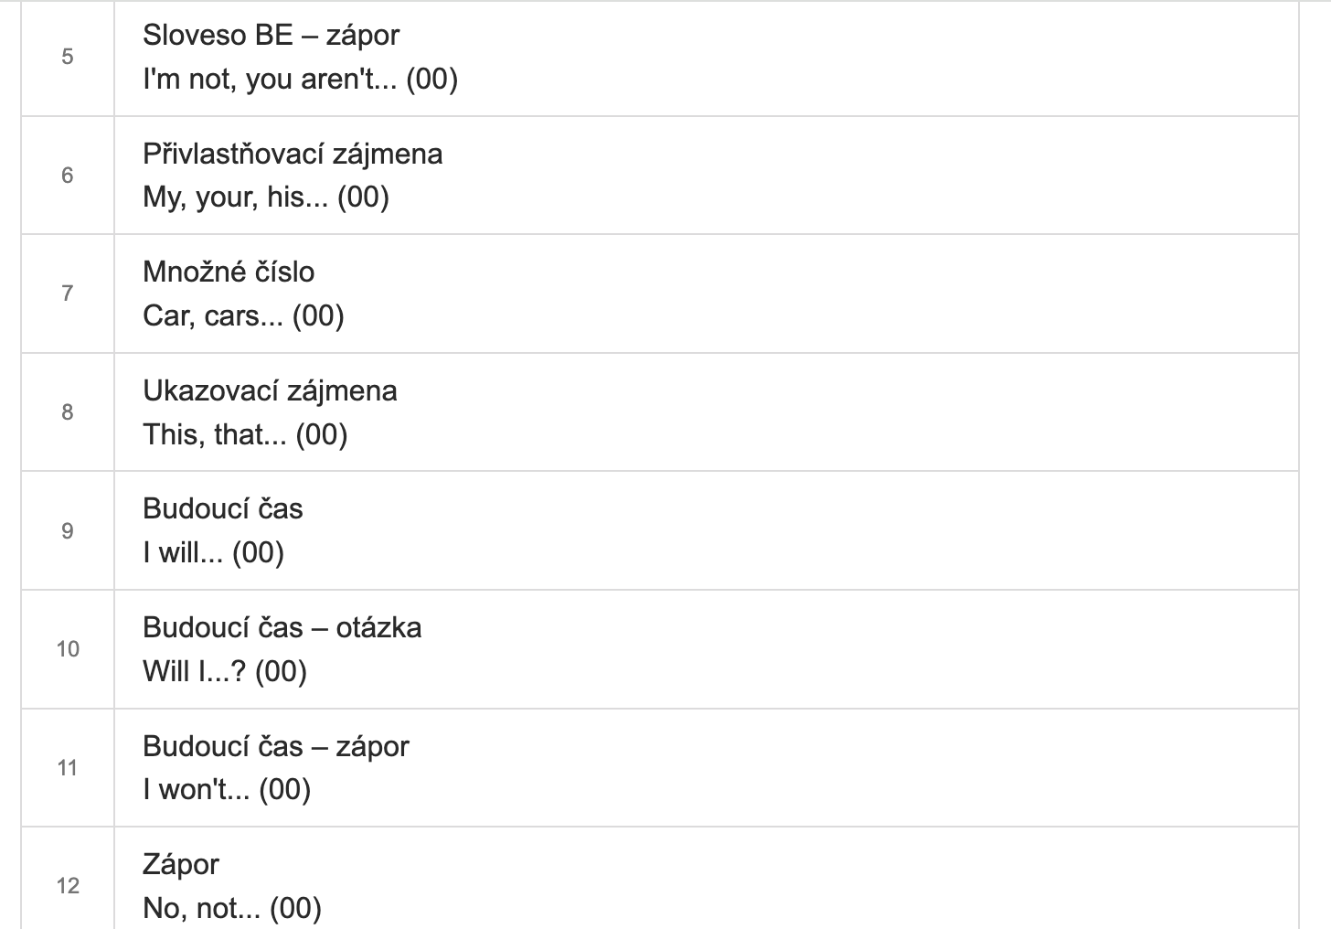Click the "Will I...?" example text

coord(224,672)
